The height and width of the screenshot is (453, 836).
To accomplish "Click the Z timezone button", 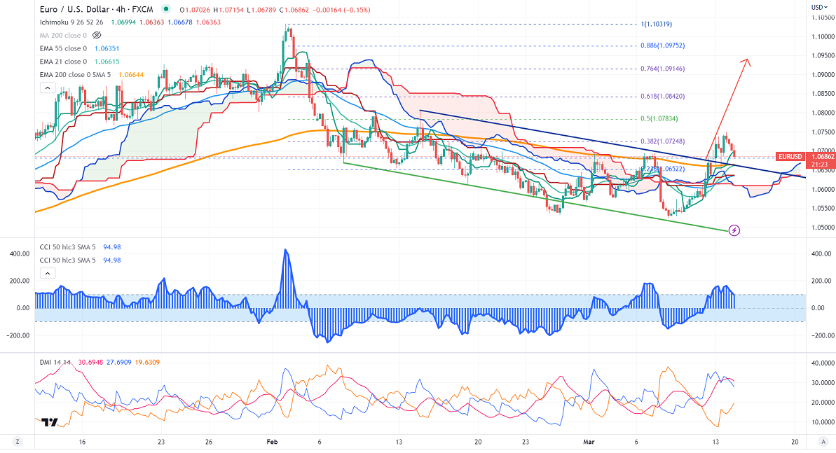I will tap(18, 442).
